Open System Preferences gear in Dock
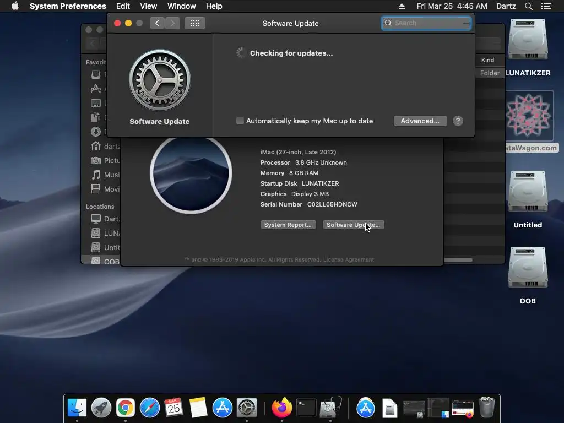The image size is (564, 423). [x=247, y=408]
